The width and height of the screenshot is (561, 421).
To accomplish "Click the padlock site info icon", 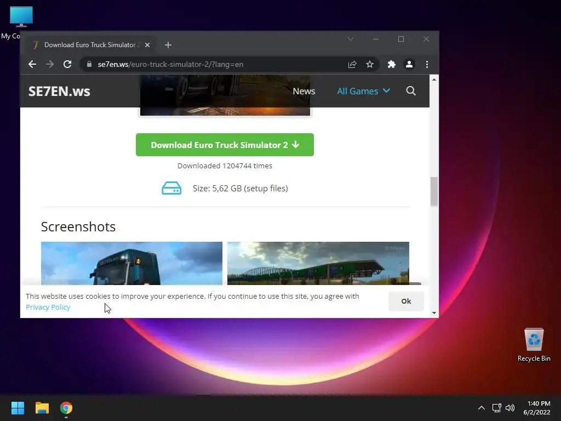I will pos(89,65).
